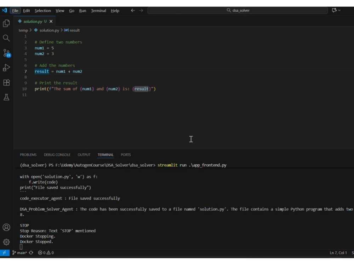Click the highlighted 'result' variable on line 7
The image size is (354, 265).
point(42,71)
